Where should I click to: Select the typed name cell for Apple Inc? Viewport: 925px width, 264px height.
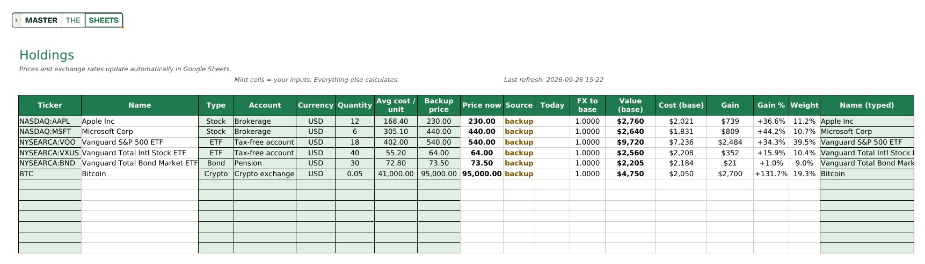pyautogui.click(x=867, y=121)
